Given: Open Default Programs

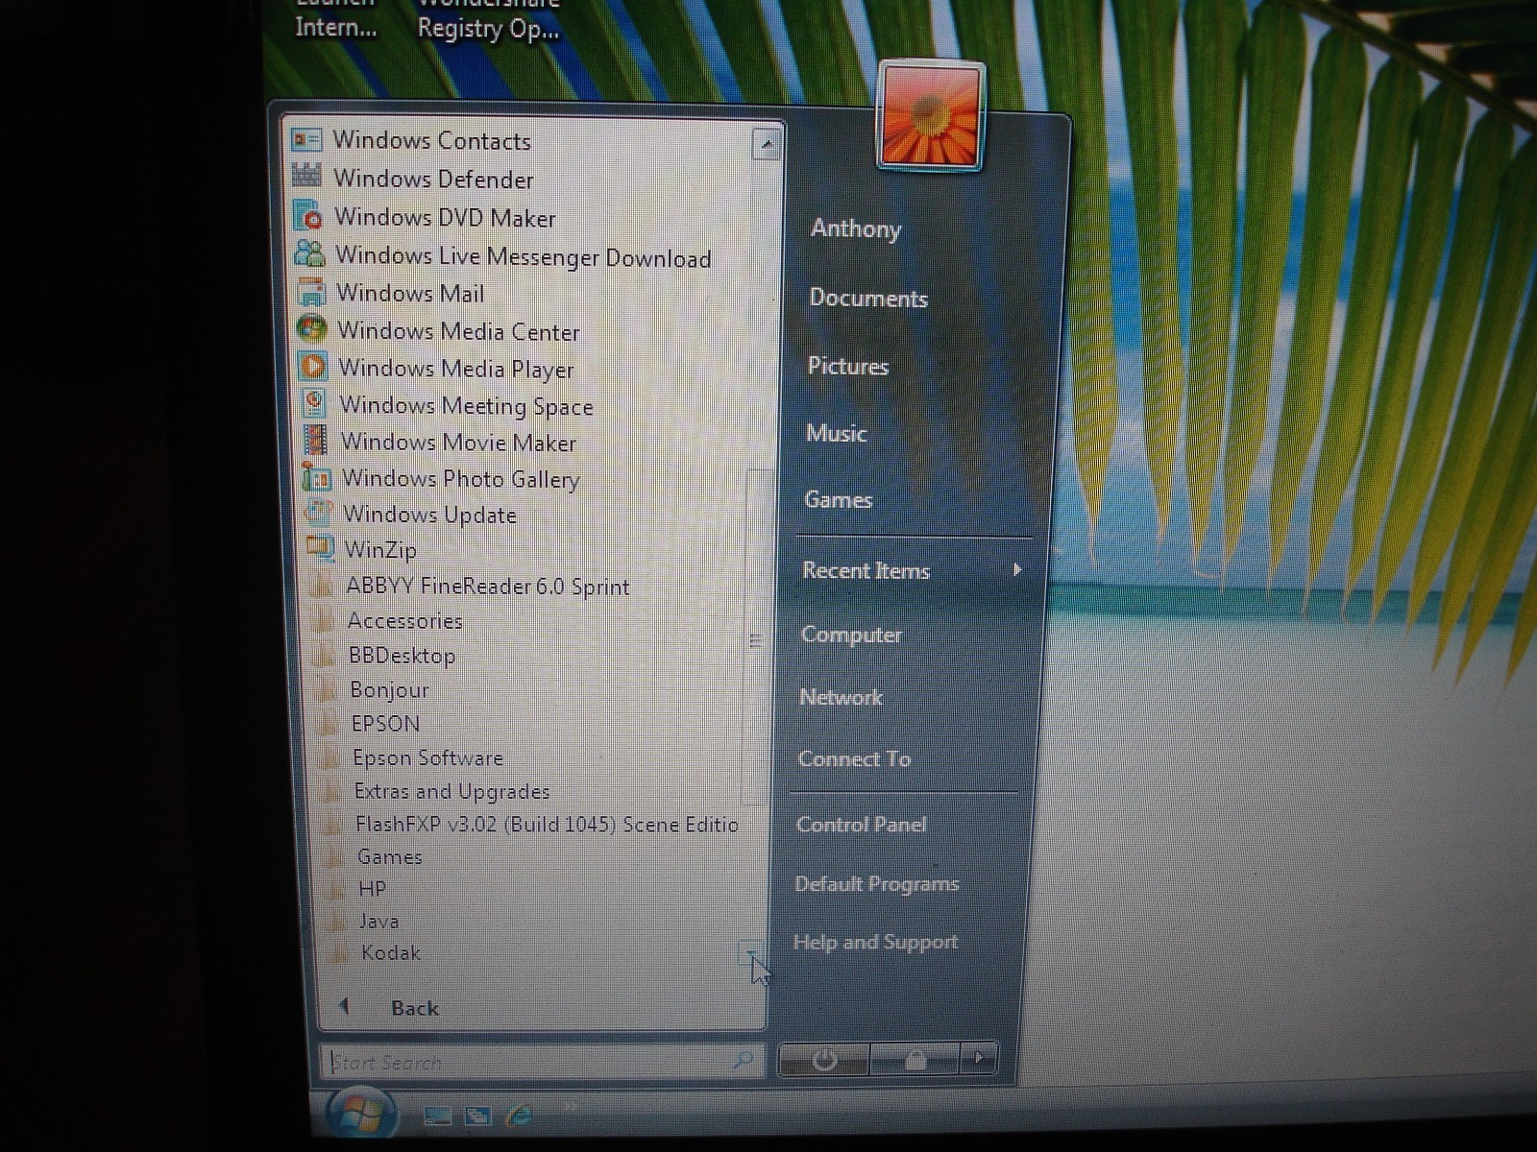Looking at the screenshot, I should coord(876,883).
